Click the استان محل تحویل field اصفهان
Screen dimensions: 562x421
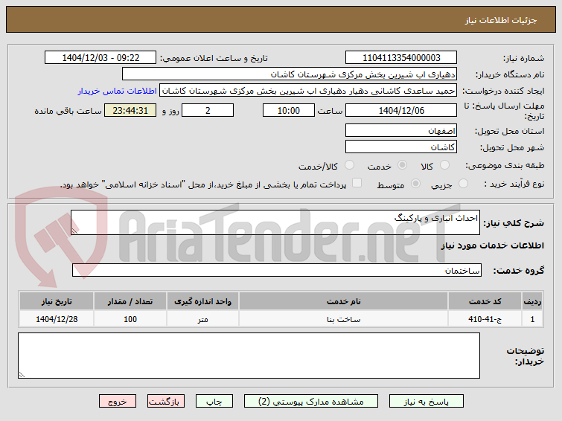click(x=401, y=130)
